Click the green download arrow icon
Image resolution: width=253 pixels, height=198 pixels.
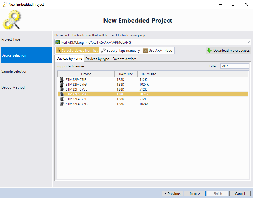(209, 50)
